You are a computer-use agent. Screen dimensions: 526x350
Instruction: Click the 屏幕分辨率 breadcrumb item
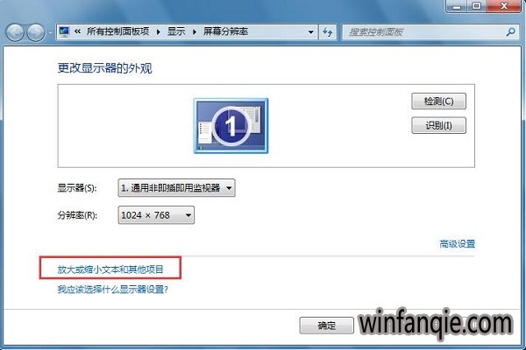click(x=225, y=31)
